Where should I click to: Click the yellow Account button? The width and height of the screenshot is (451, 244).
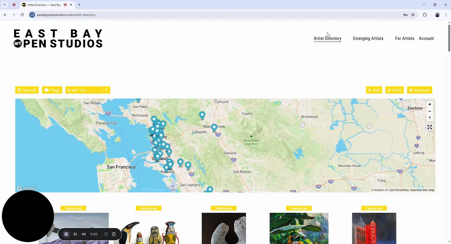pos(419,90)
